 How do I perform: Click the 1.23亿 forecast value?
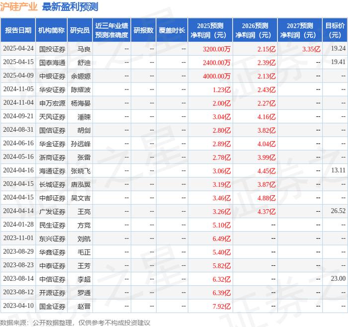(x=222, y=89)
